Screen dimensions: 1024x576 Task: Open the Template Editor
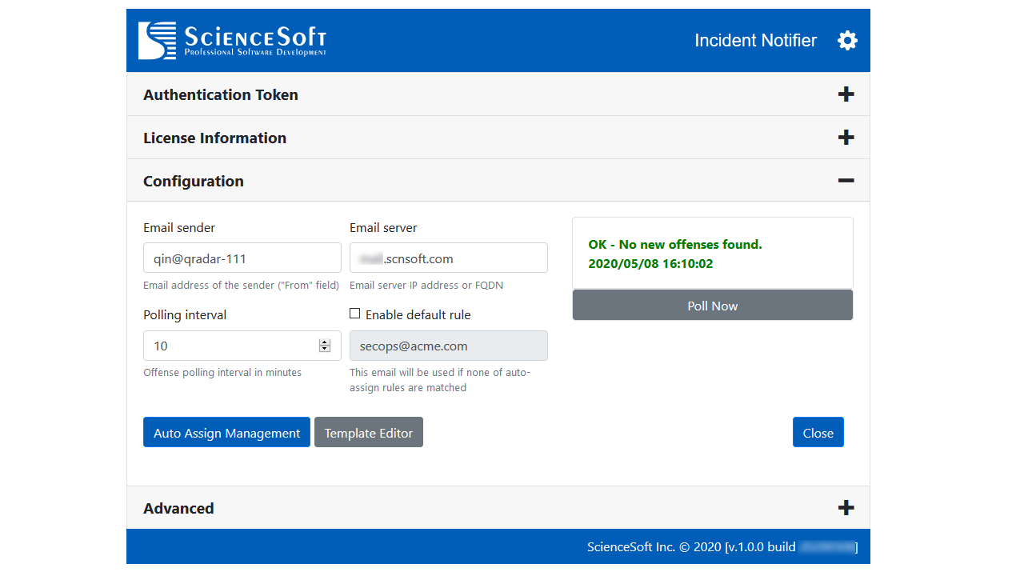368,433
